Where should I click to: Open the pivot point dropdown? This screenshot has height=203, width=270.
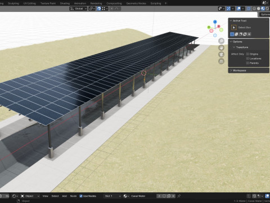pos(92,8)
